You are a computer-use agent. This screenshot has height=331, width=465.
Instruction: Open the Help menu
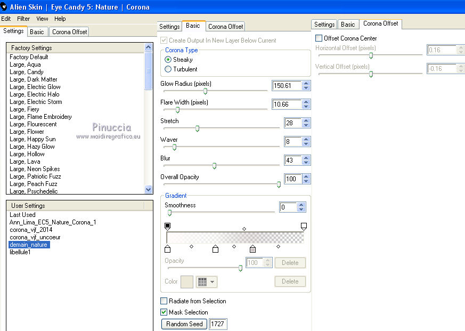[60, 19]
